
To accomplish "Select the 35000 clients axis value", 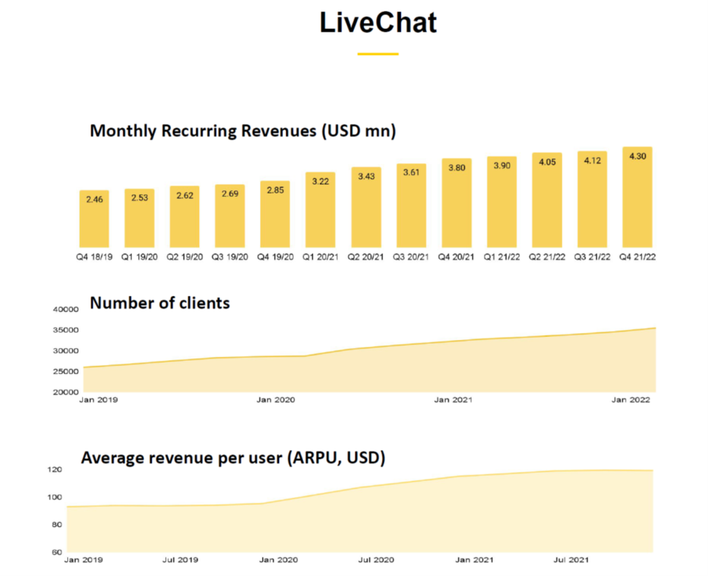I will [66, 330].
